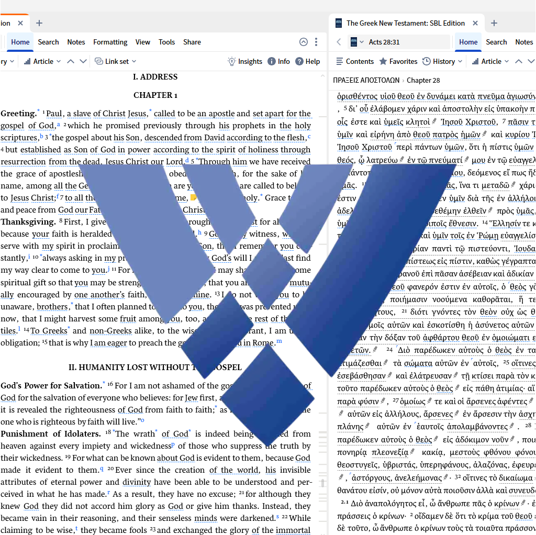
Task: Close the Greek New Testament tab
Action: (475, 23)
